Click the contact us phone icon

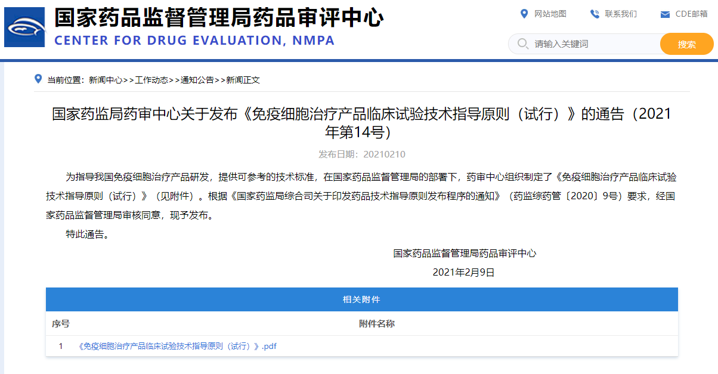tap(595, 14)
